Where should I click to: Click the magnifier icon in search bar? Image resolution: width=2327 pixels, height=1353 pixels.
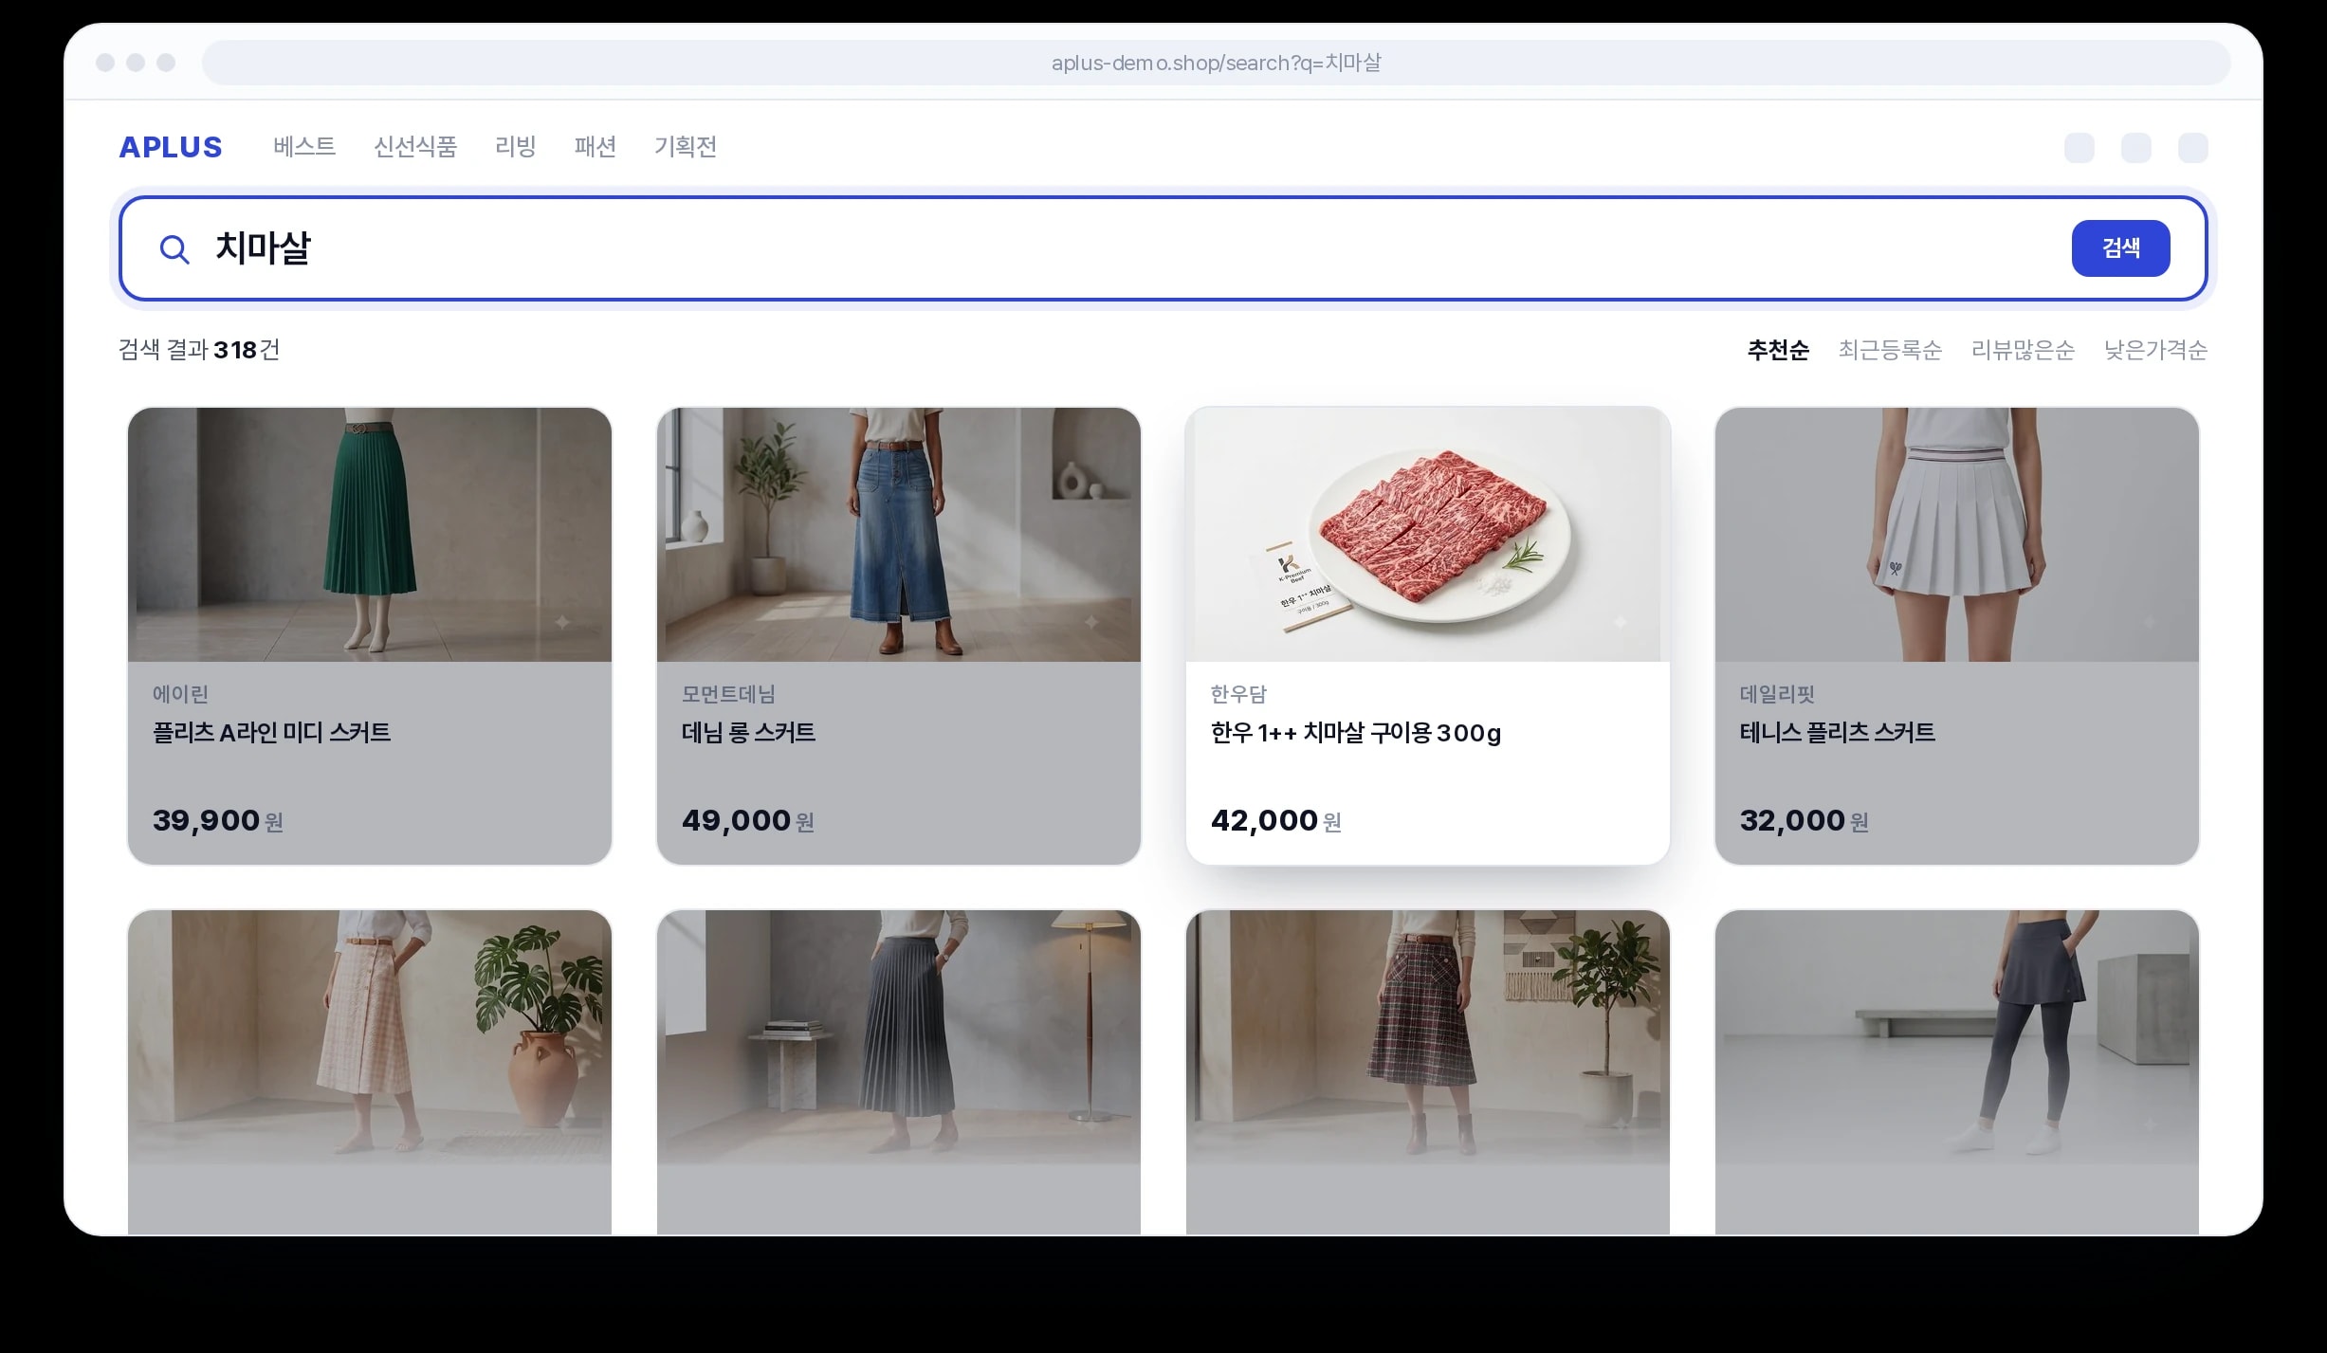174,249
